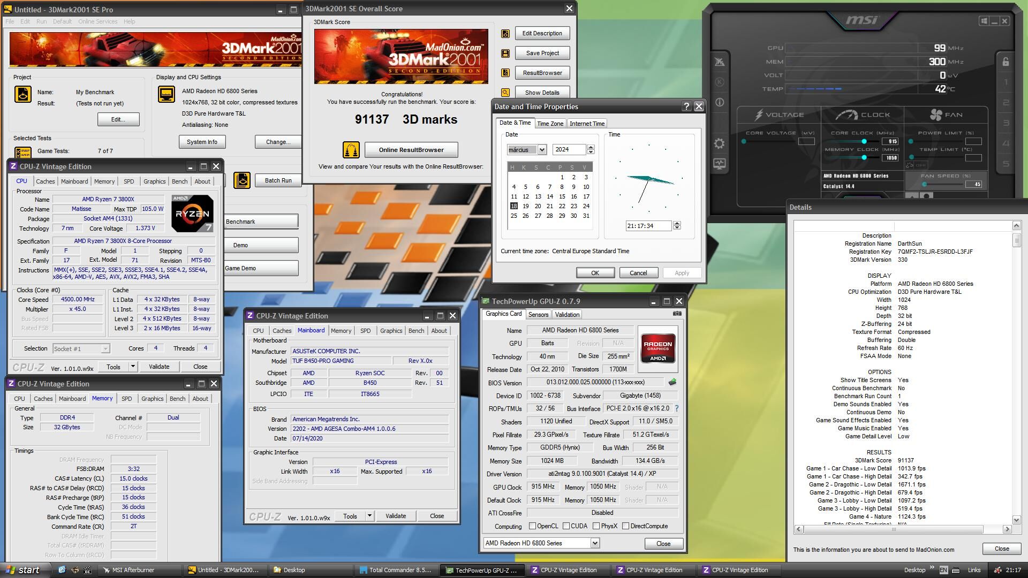Open the SPD tab in CPU-Z Mainboard window

(365, 331)
